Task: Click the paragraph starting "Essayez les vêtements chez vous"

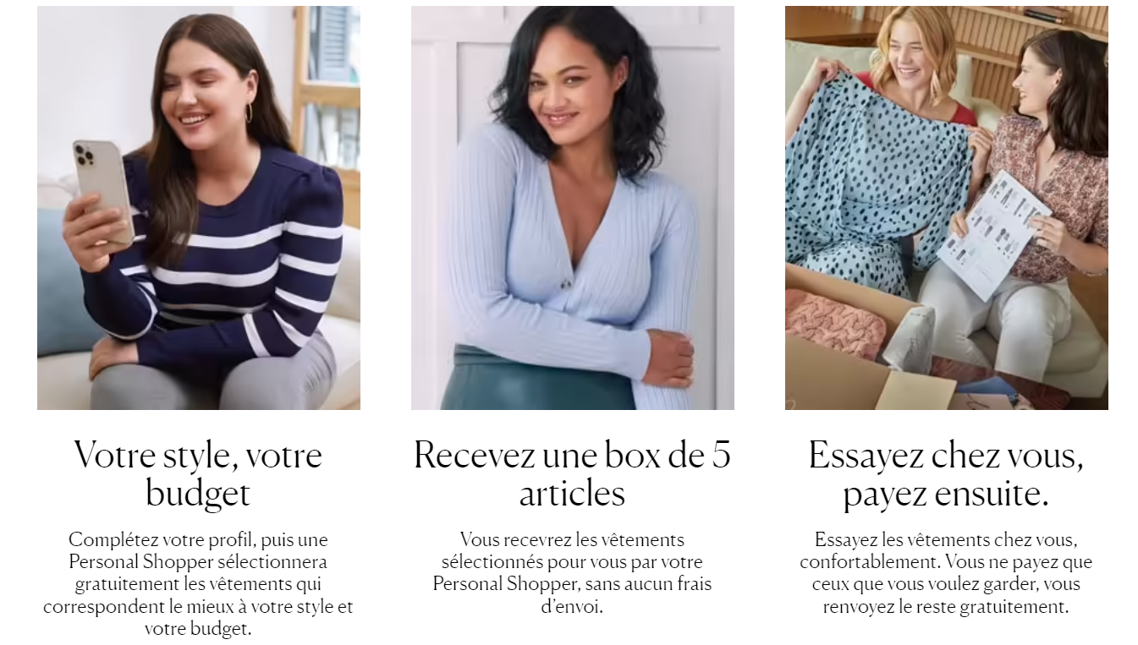Action: 947,573
